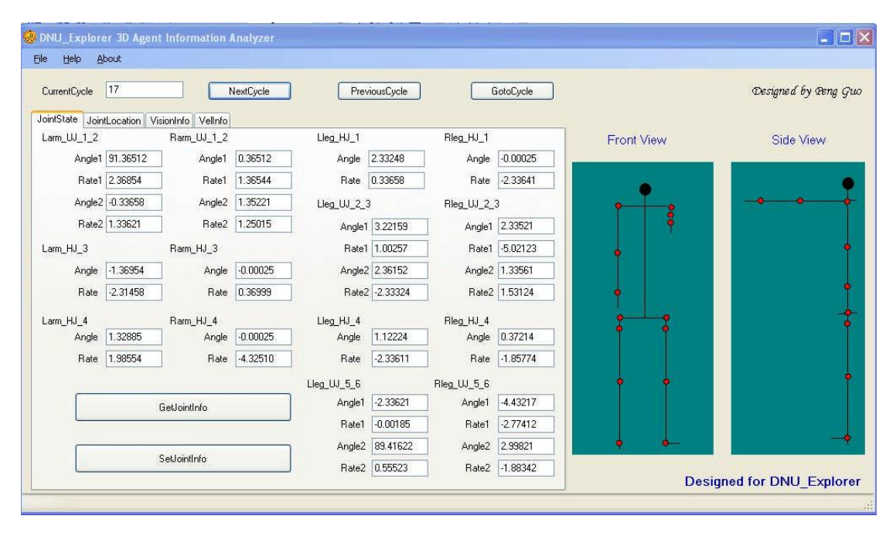Click the GotoCycle button
This screenshot has width=893, height=533.
512,91
